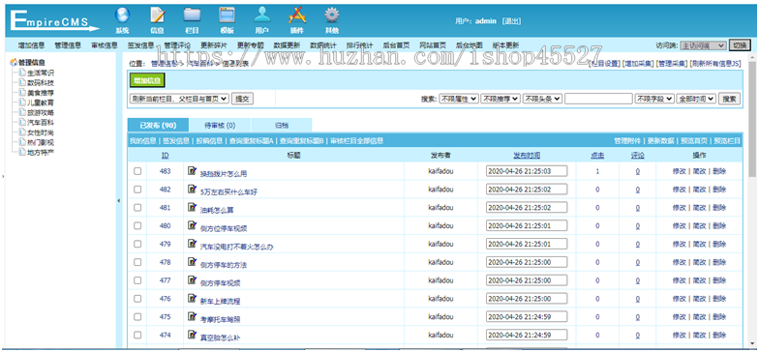Click the 退出 logout link
The height and width of the screenshot is (352, 759).
(511, 21)
